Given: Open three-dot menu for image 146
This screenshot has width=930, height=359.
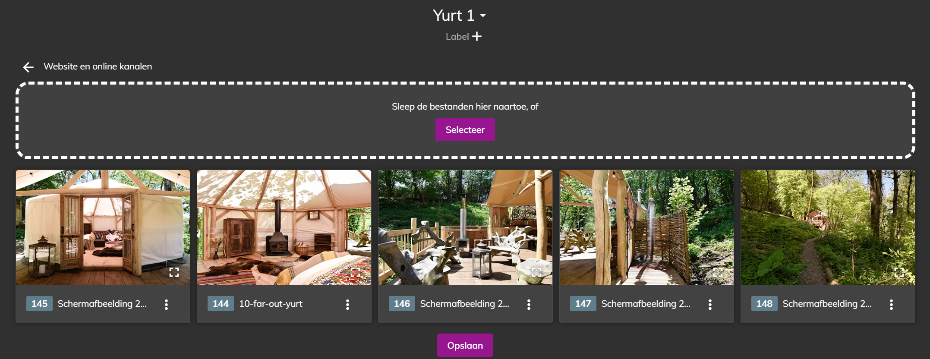Looking at the screenshot, I should pos(529,304).
